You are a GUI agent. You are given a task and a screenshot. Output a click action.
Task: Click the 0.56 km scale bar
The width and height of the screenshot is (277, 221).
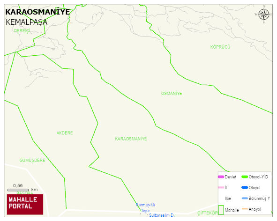[x=18, y=190]
